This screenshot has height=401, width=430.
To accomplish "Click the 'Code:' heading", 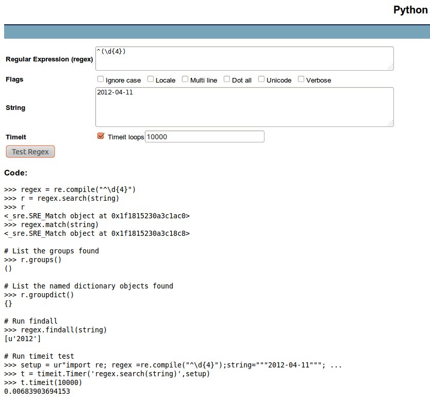I will tap(16, 173).
